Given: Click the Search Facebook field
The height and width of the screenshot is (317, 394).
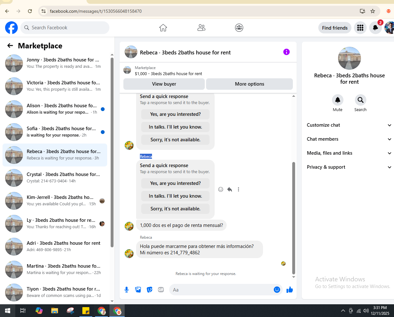Looking at the screenshot, I should coord(65,28).
